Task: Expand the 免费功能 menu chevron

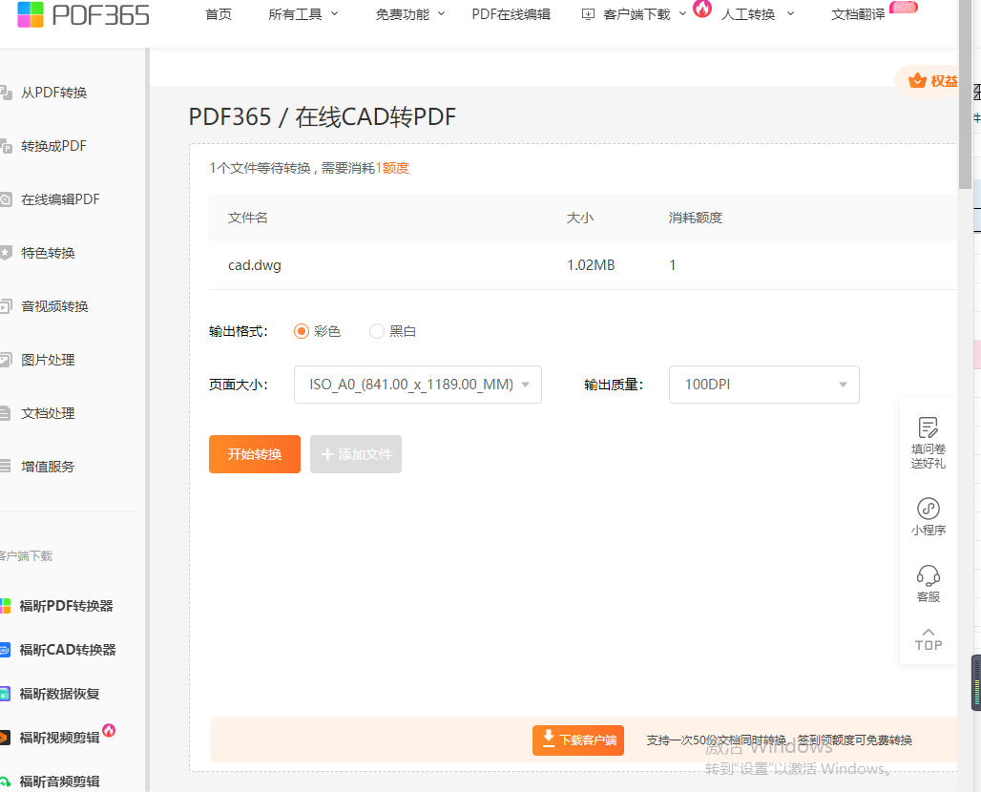Action: (x=441, y=13)
